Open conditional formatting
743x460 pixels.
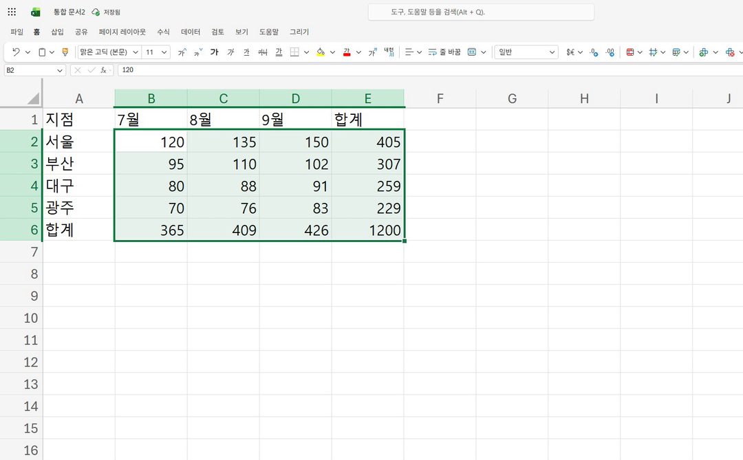630,52
